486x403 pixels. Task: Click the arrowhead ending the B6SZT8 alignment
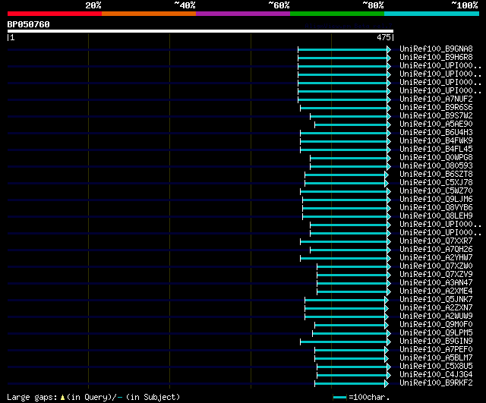[x=387, y=175]
